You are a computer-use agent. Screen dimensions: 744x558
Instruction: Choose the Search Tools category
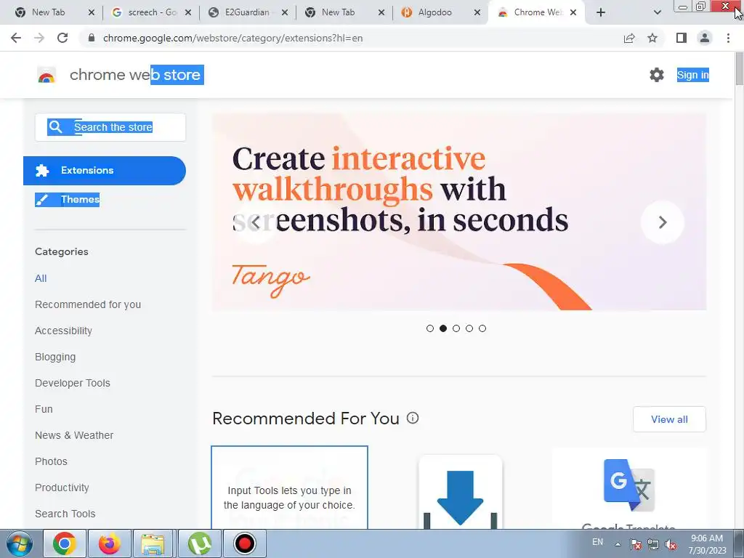(x=65, y=514)
